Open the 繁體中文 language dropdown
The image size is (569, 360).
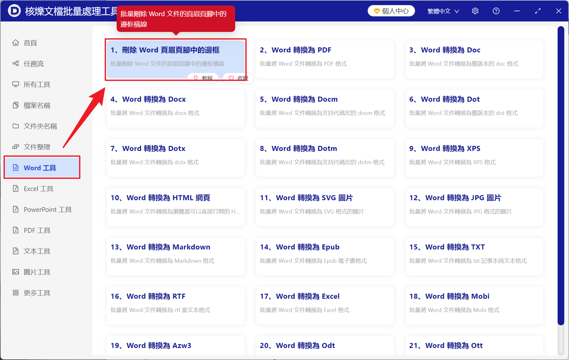pos(443,11)
